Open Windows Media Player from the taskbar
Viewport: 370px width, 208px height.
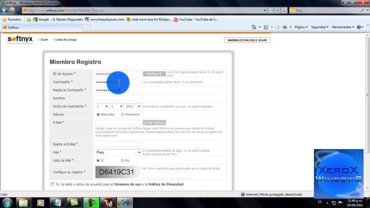[40, 203]
